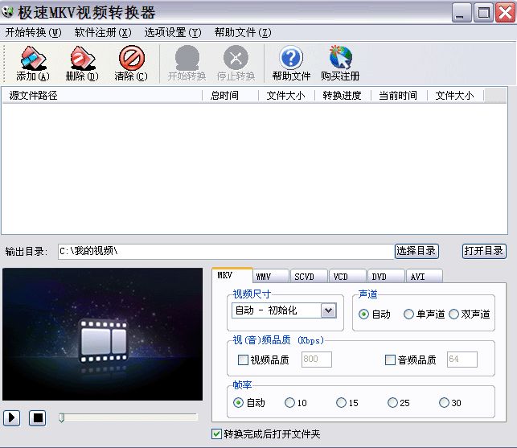Click the output directory path field
517x448 pixels.
(226, 252)
